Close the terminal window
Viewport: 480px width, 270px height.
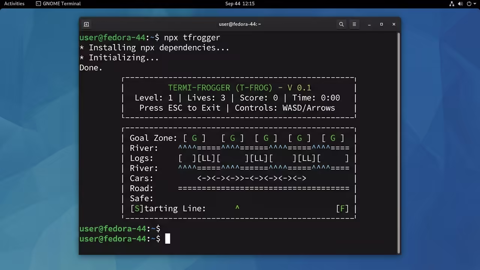coord(394,24)
